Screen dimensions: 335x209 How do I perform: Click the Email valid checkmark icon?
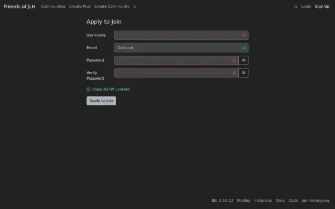244,48
